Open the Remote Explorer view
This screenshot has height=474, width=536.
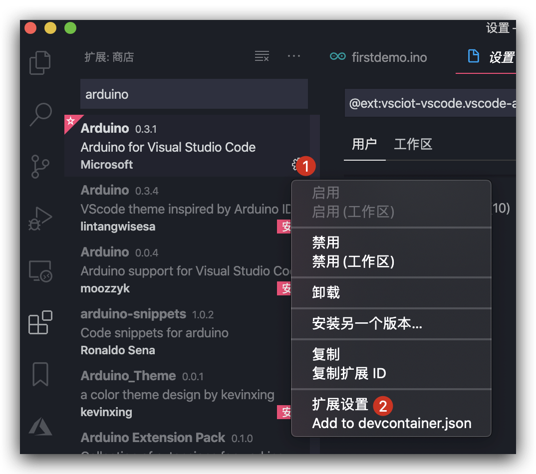click(x=40, y=271)
